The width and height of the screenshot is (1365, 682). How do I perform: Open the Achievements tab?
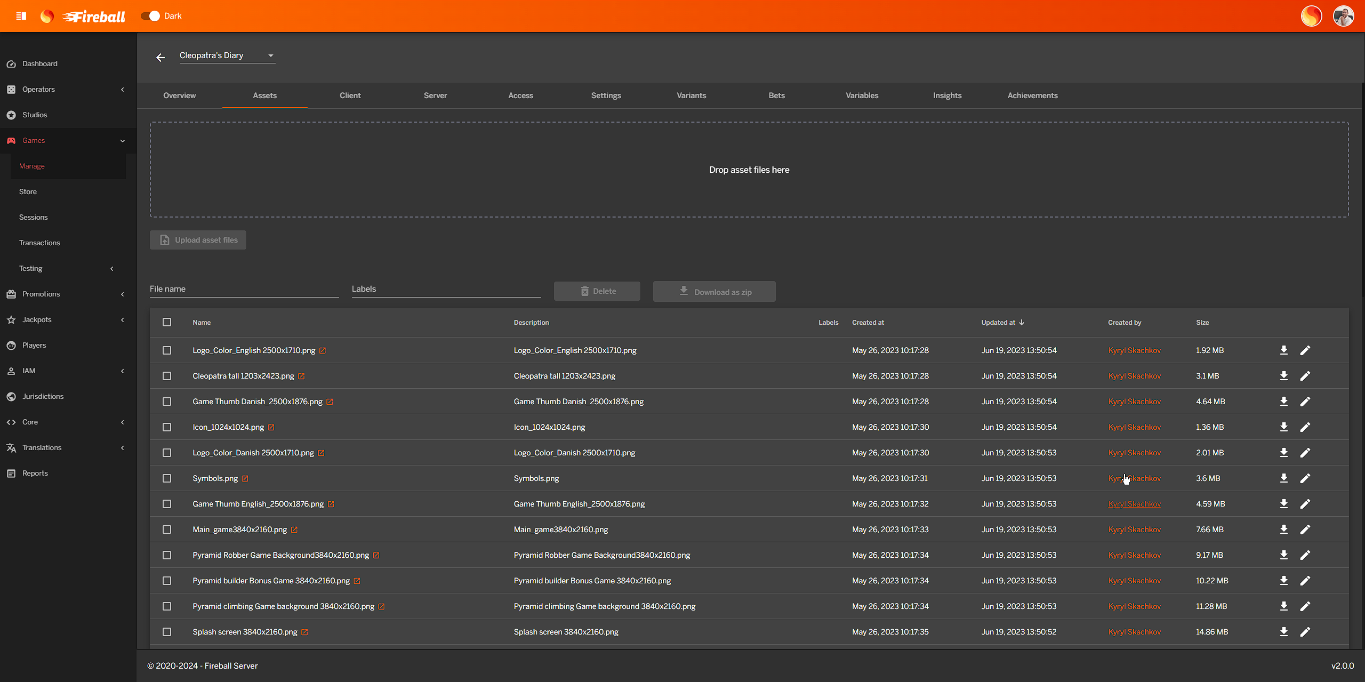point(1032,95)
